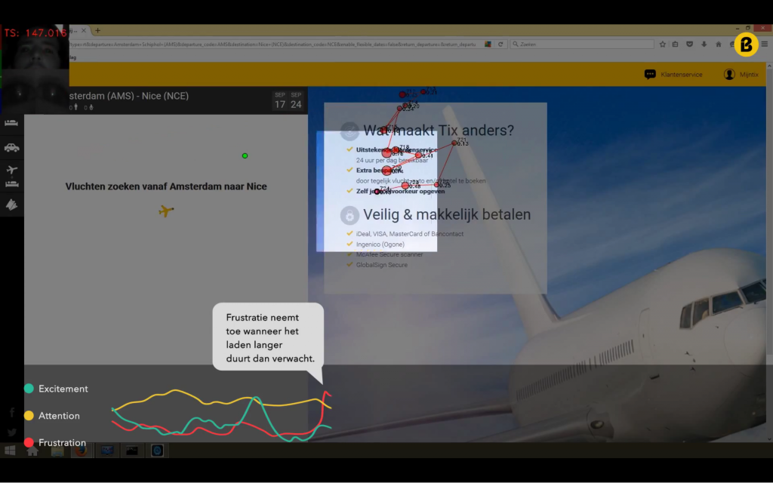Open the tickets section in sidebar
The image size is (773, 483).
point(11,205)
